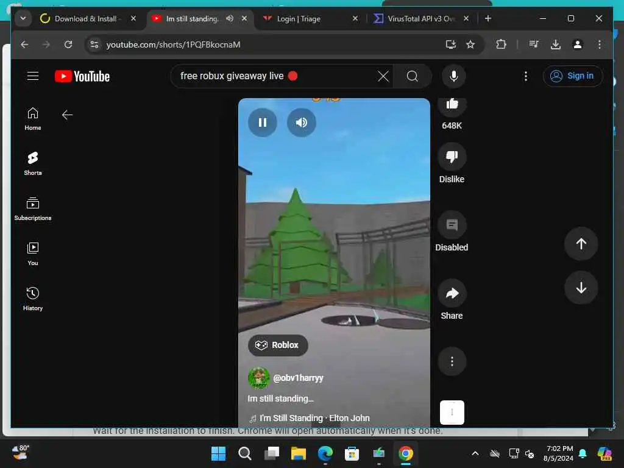The width and height of the screenshot is (624, 468).
Task: Pause the playing Short
Action: [262, 122]
